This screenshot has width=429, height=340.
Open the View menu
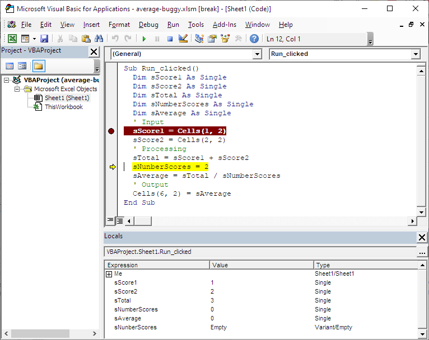tap(67, 25)
